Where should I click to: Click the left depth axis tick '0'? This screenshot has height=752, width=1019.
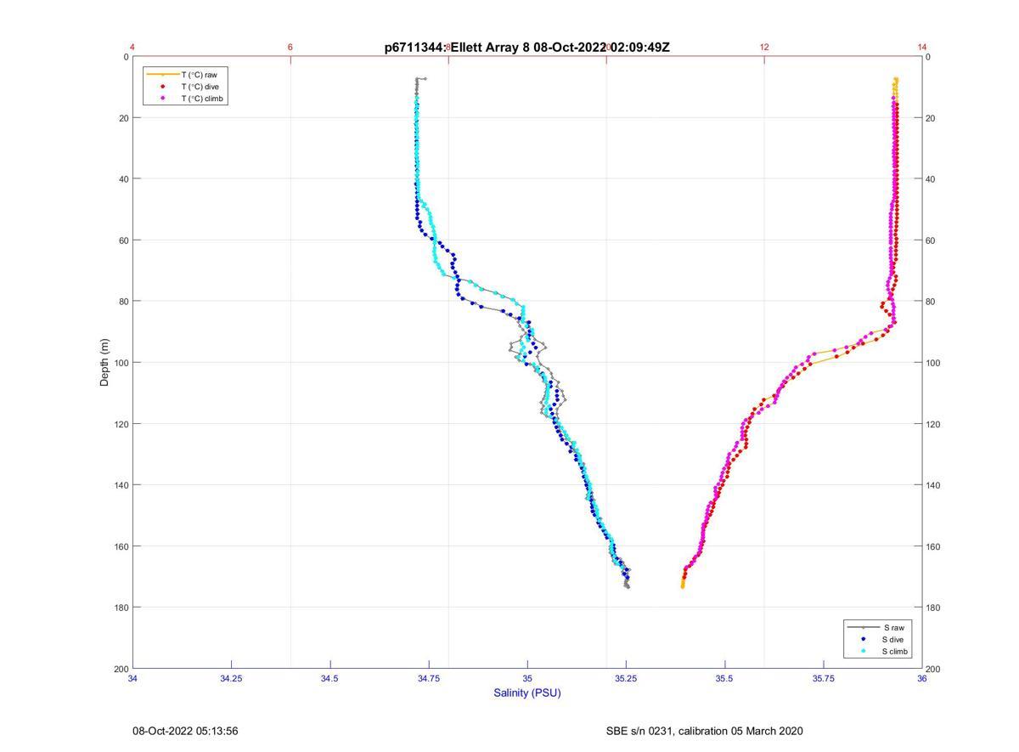(x=126, y=57)
